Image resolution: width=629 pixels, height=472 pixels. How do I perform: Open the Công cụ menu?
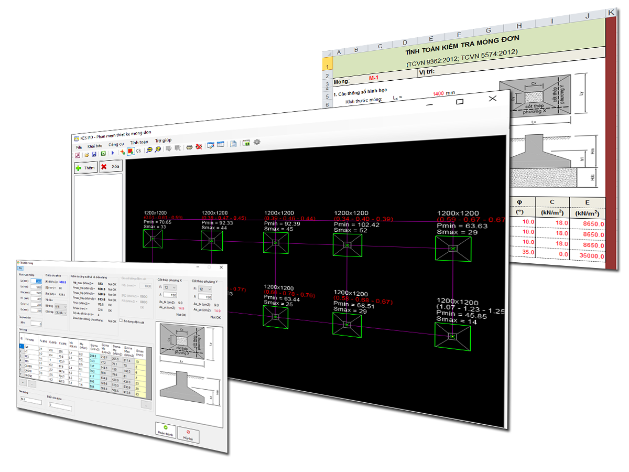(x=116, y=144)
